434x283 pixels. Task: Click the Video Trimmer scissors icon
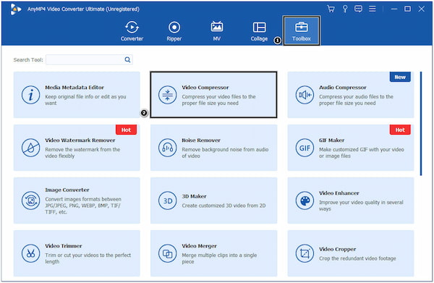[x=30, y=253]
